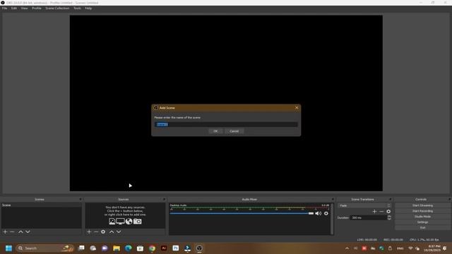Open Microsoft Edge from taskbar
This screenshot has width=452, height=254.
(x=129, y=248)
